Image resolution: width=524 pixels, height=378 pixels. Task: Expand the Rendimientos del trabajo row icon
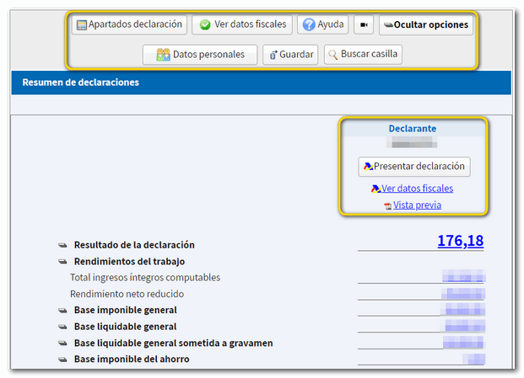pyautogui.click(x=62, y=261)
